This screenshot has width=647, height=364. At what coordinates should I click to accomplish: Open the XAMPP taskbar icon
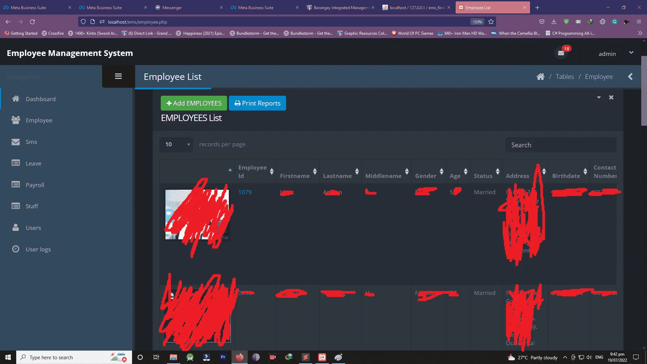coord(322,357)
